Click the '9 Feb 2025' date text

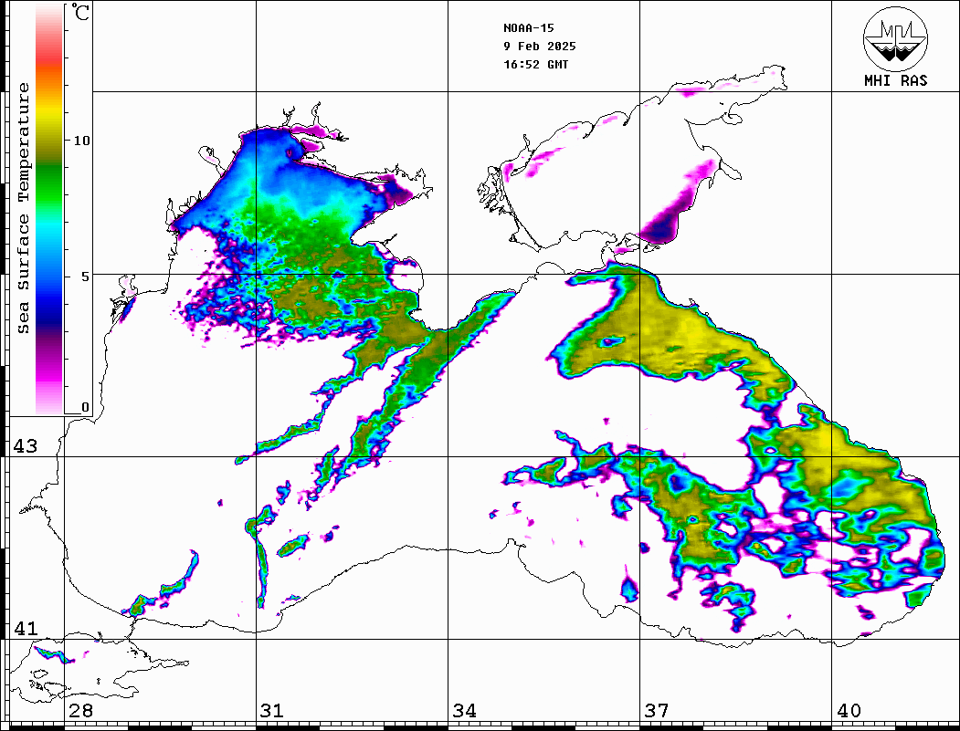[x=540, y=47]
